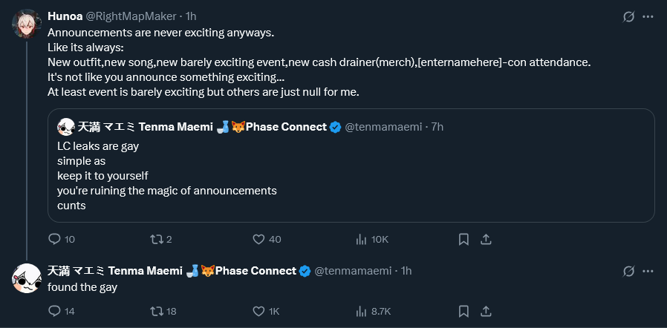Open more options on Tenma Maemi's reply
Viewport: 667px width, 328px height.
(x=648, y=271)
